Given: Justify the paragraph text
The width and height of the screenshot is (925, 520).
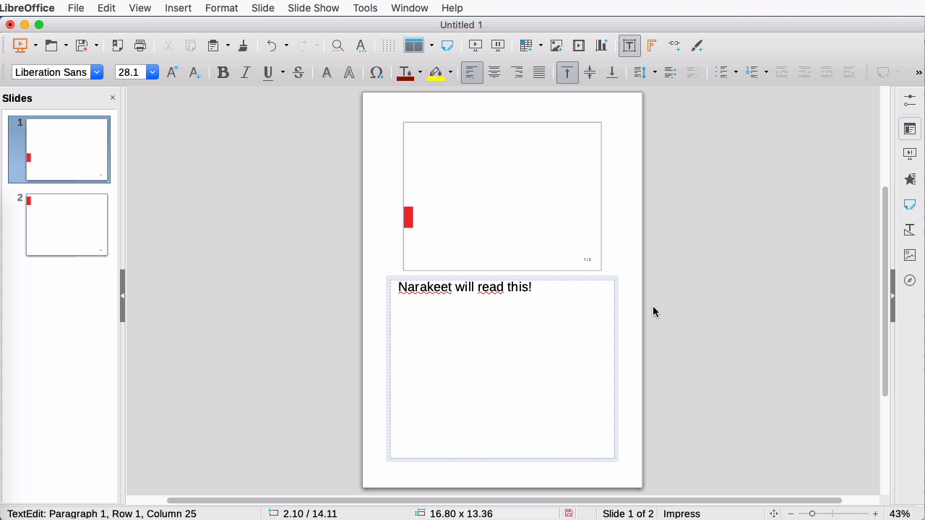Looking at the screenshot, I should (539, 72).
